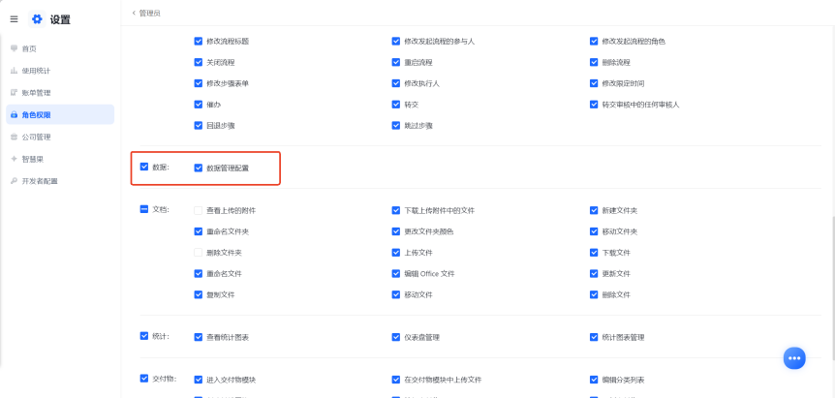
Task: Uncheck 新建文件夹 permission
Action: 594,210
